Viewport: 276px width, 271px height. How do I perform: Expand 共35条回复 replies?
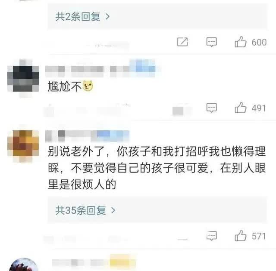[157, 210]
